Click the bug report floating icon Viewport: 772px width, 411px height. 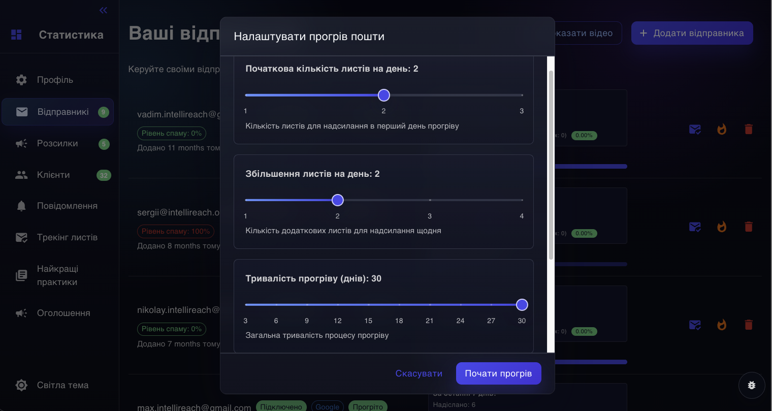(x=752, y=385)
